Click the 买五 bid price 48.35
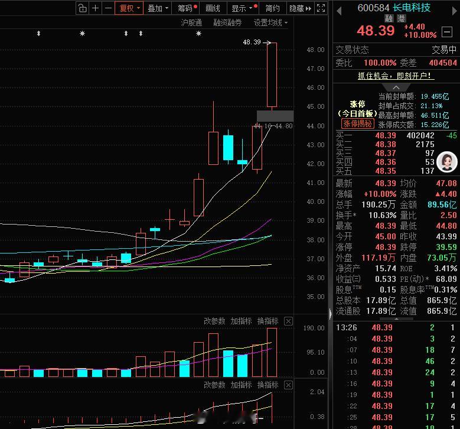 [386, 171]
